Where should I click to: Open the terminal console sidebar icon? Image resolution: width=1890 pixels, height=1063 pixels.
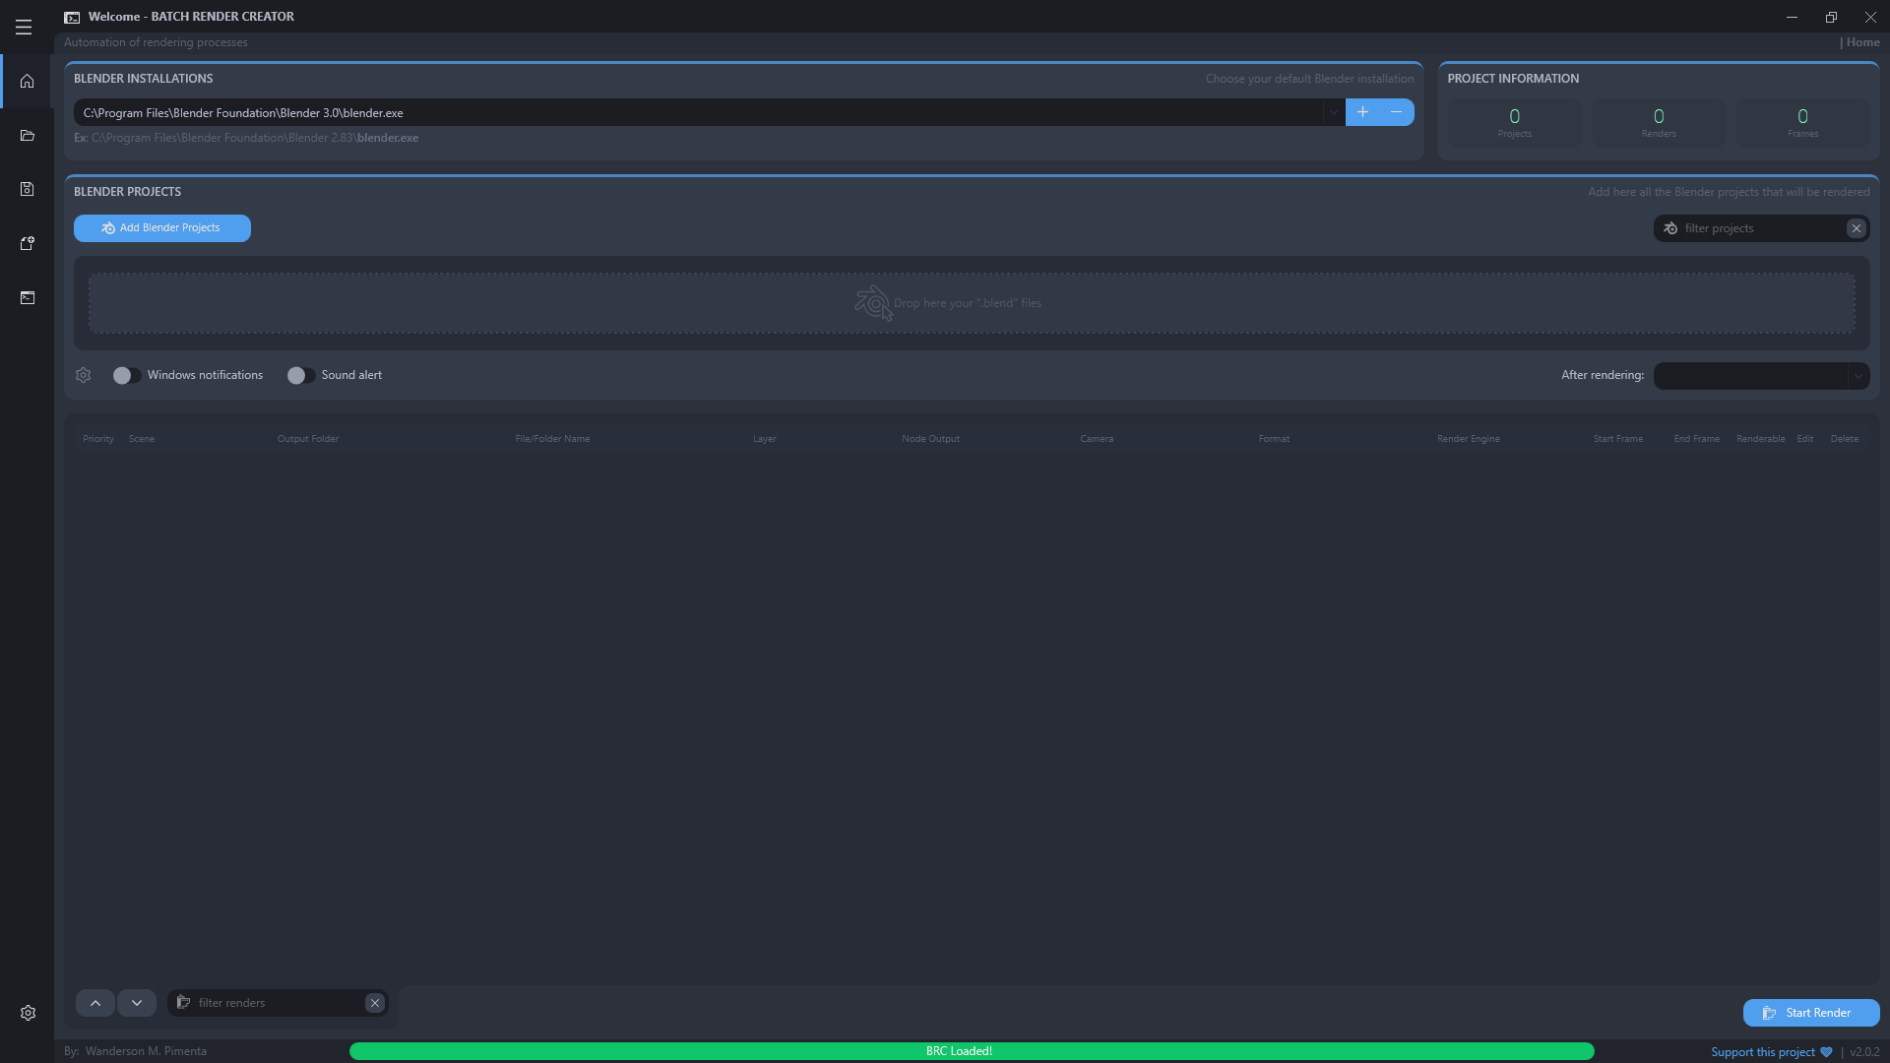point(28,297)
